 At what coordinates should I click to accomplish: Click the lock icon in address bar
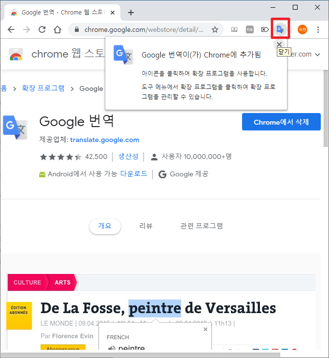click(x=77, y=29)
